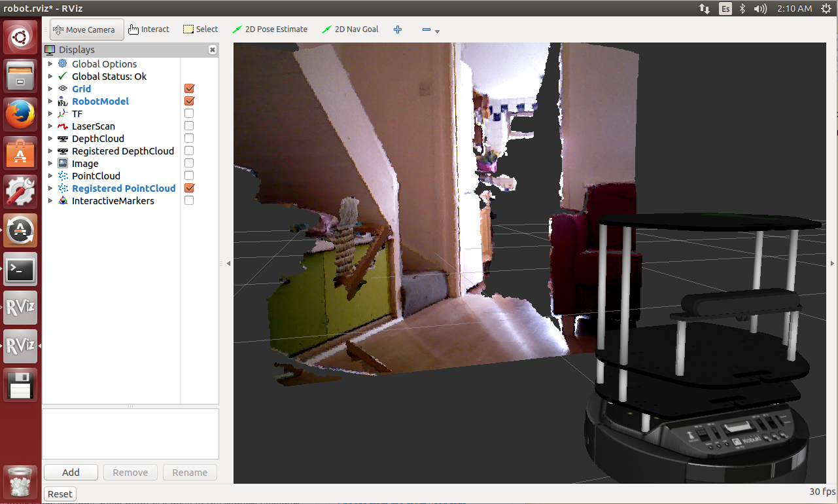Turn on the DepthCloud checkbox

point(189,138)
